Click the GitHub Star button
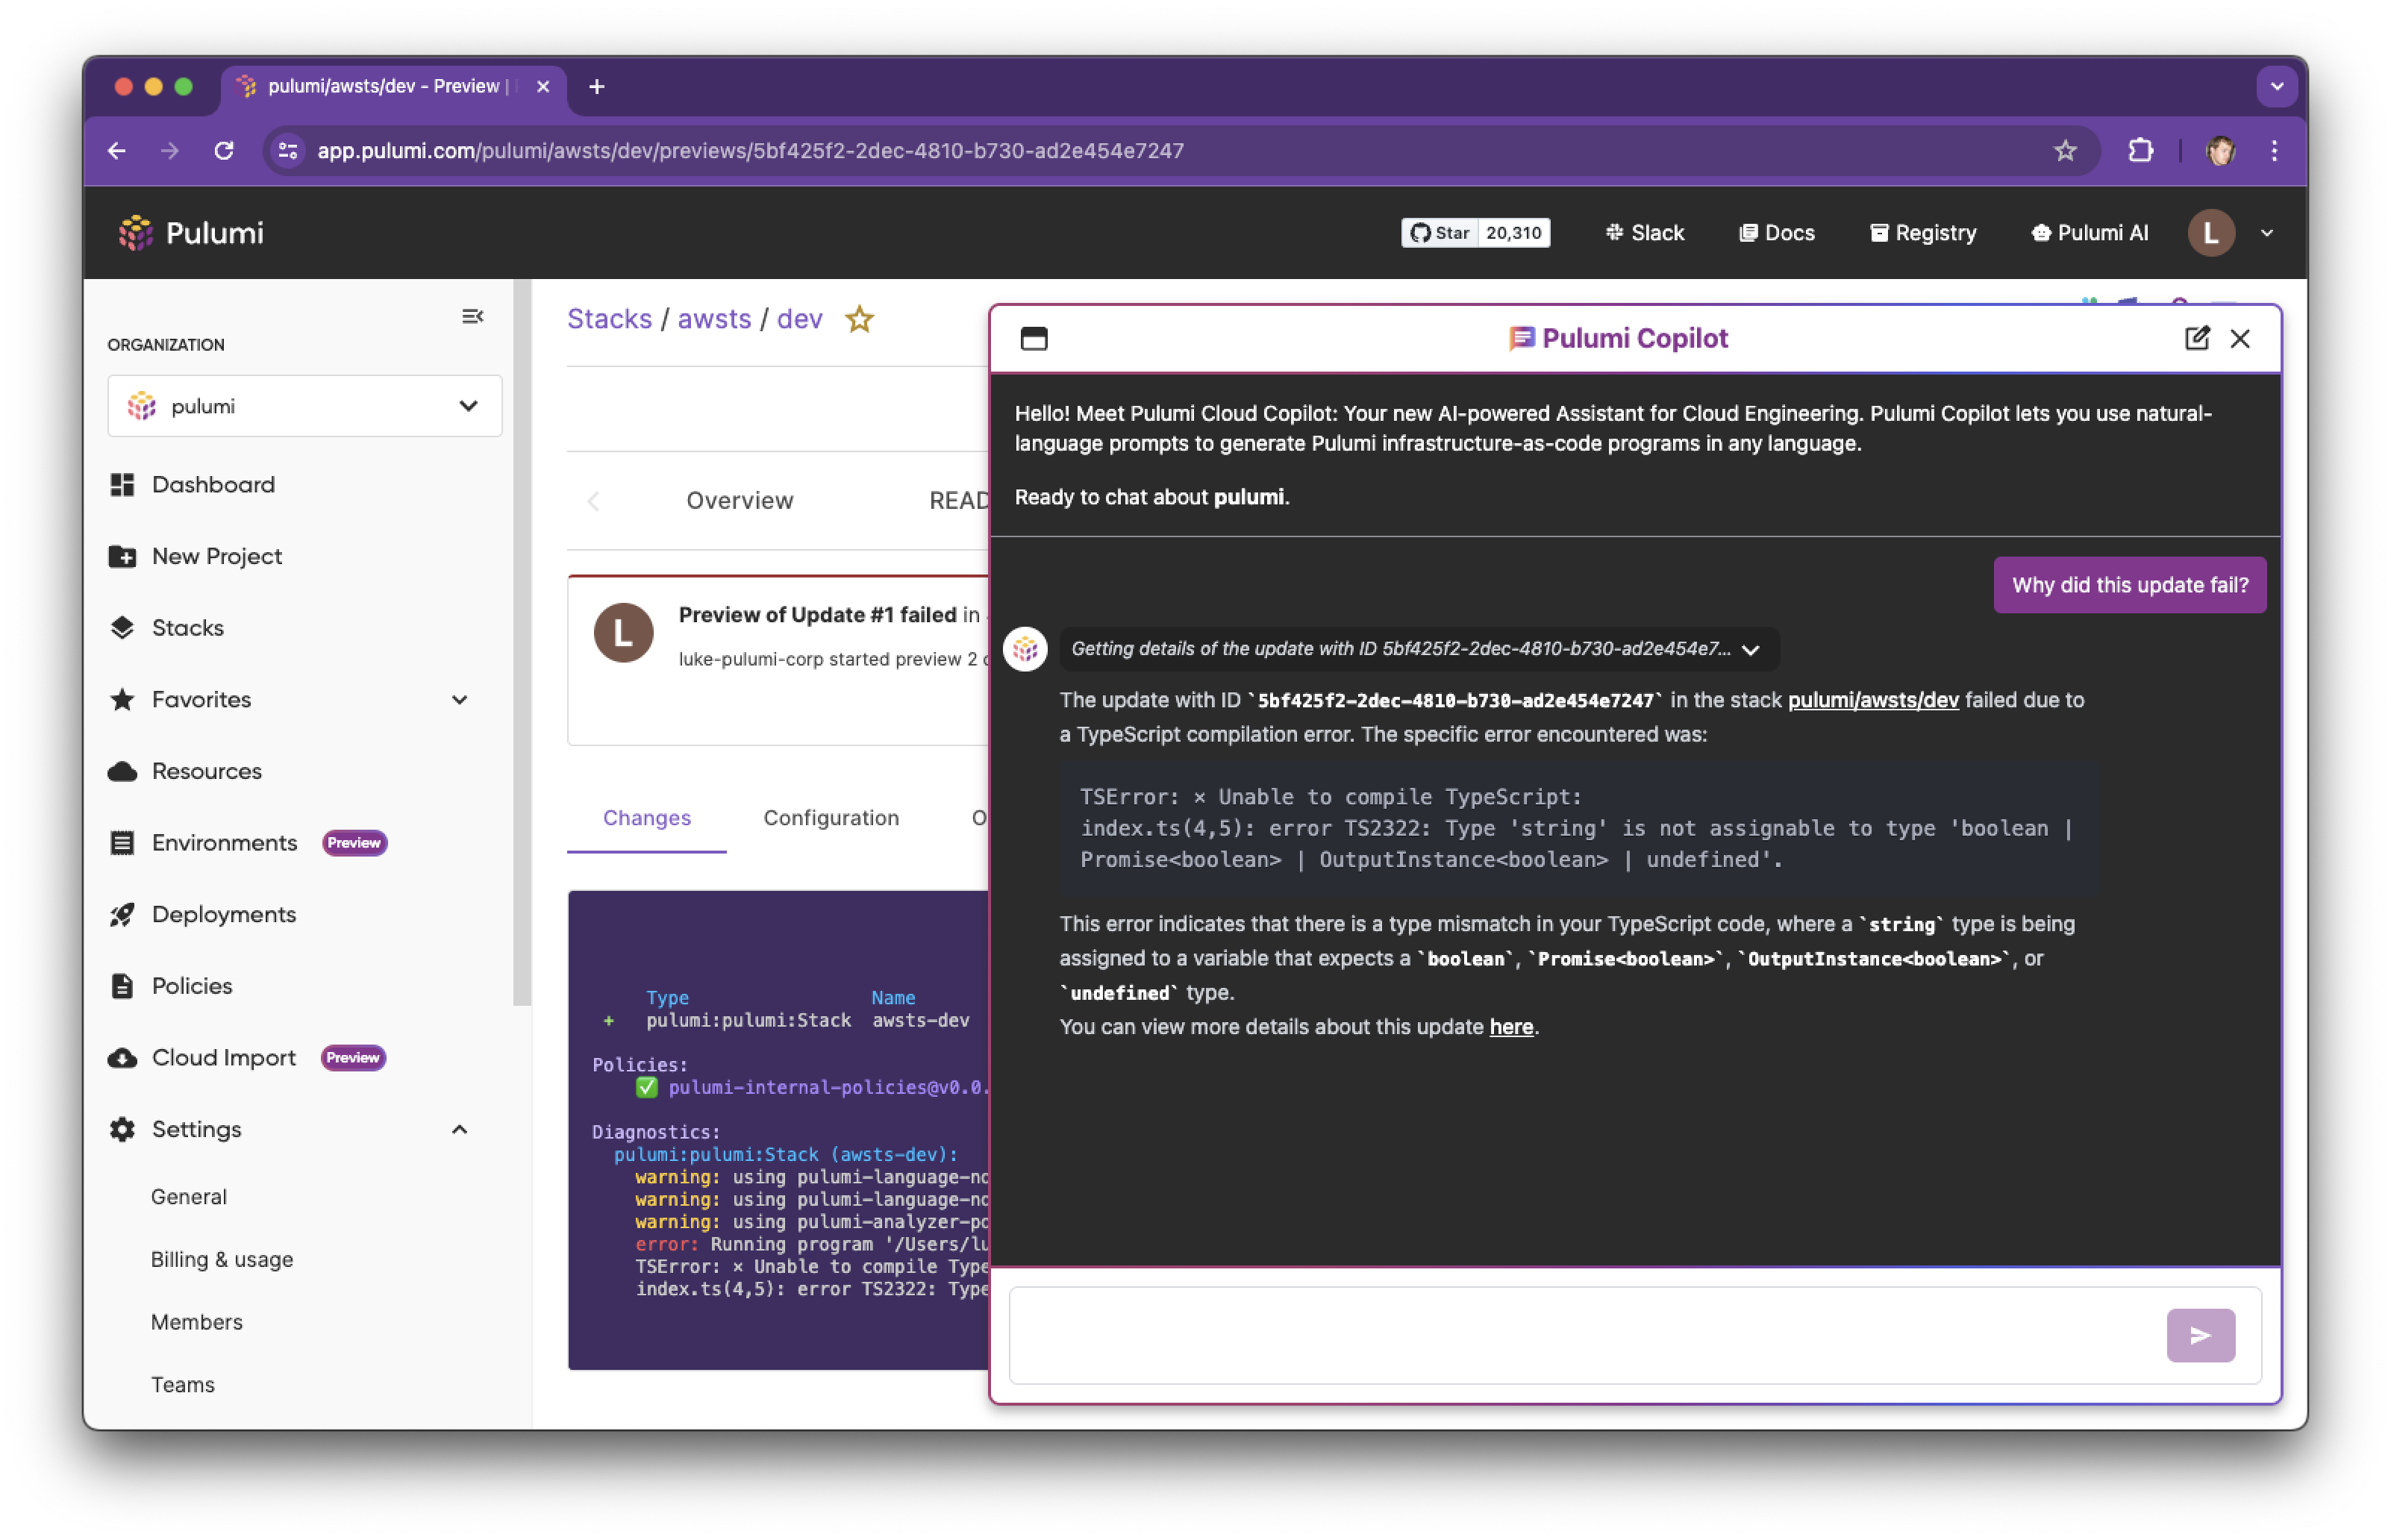Screen dimensions: 2391x1540 click(1440, 233)
